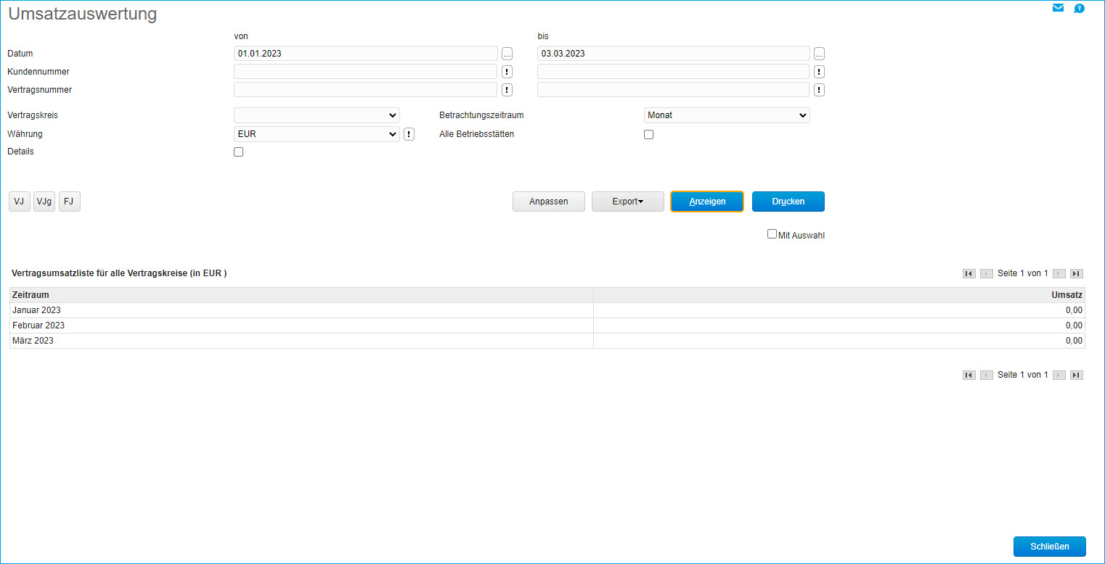Expand the Vertragskreis dropdown
The image size is (1105, 564).
(317, 115)
